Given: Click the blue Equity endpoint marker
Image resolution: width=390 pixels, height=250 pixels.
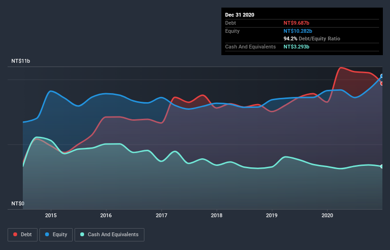Looking at the screenshot, I should pos(382,76).
